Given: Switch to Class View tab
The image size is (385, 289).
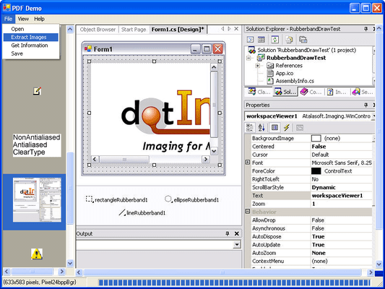Looking at the screenshot, I should (259, 92).
